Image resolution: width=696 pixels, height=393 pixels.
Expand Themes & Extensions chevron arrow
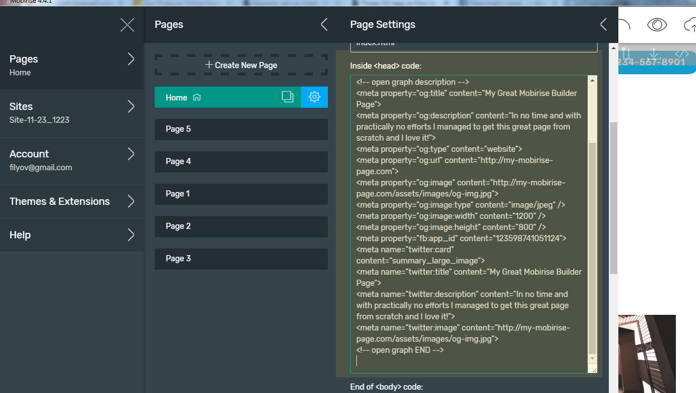131,202
